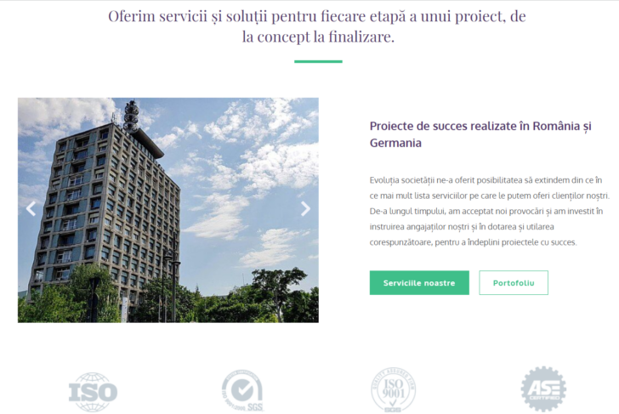619x414 pixels.
Task: Click paragraph starting 'Evoluția societății'
Action: pos(489,211)
